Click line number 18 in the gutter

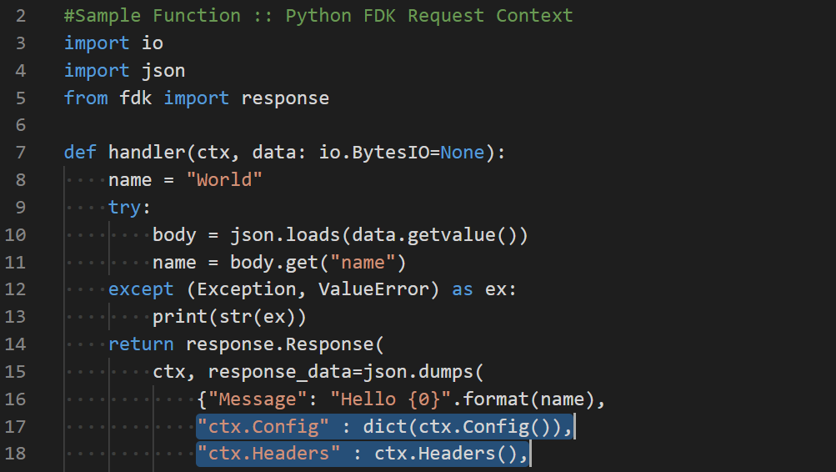click(16, 454)
